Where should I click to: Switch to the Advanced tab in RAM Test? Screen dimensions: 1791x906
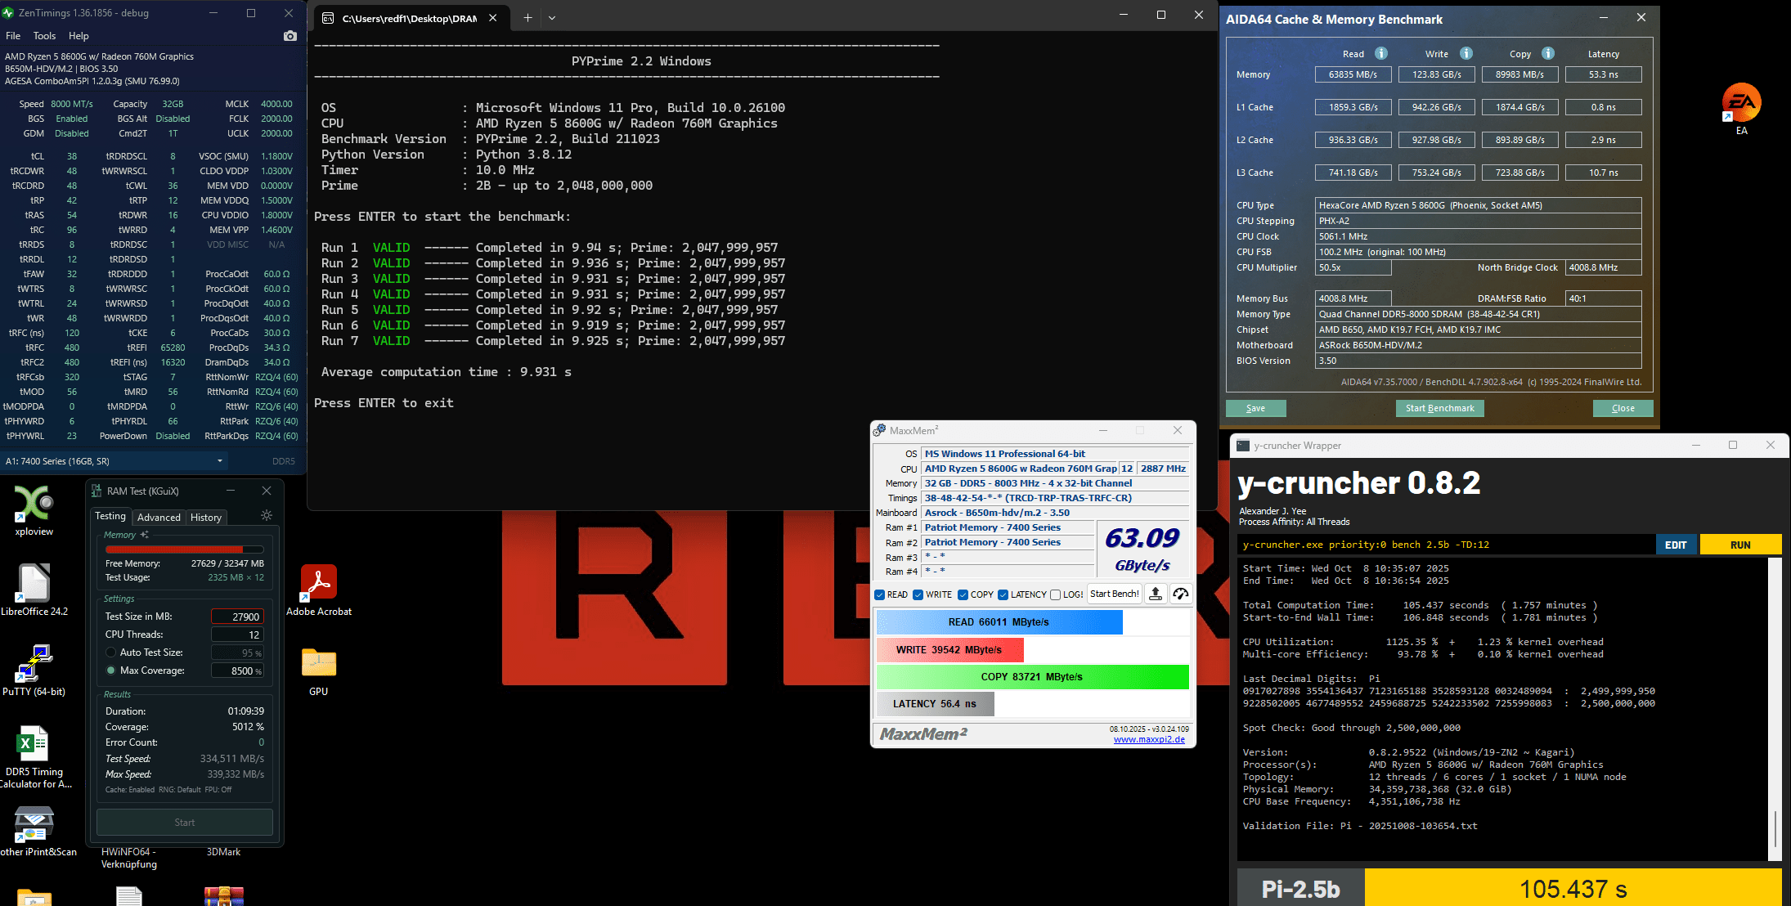click(159, 517)
